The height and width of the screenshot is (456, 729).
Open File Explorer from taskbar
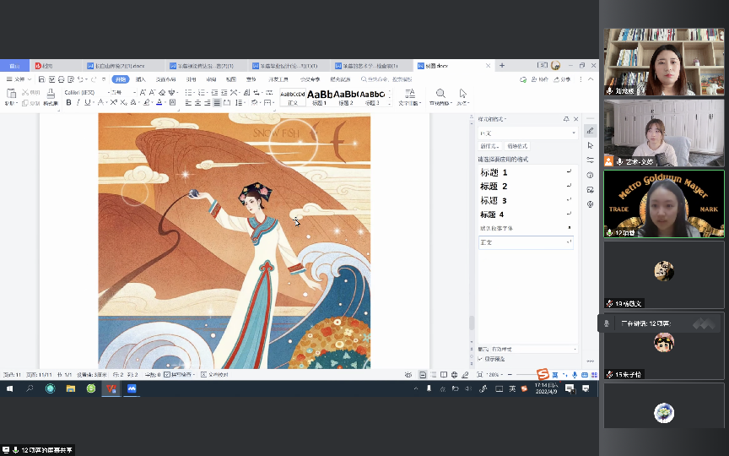point(71,388)
